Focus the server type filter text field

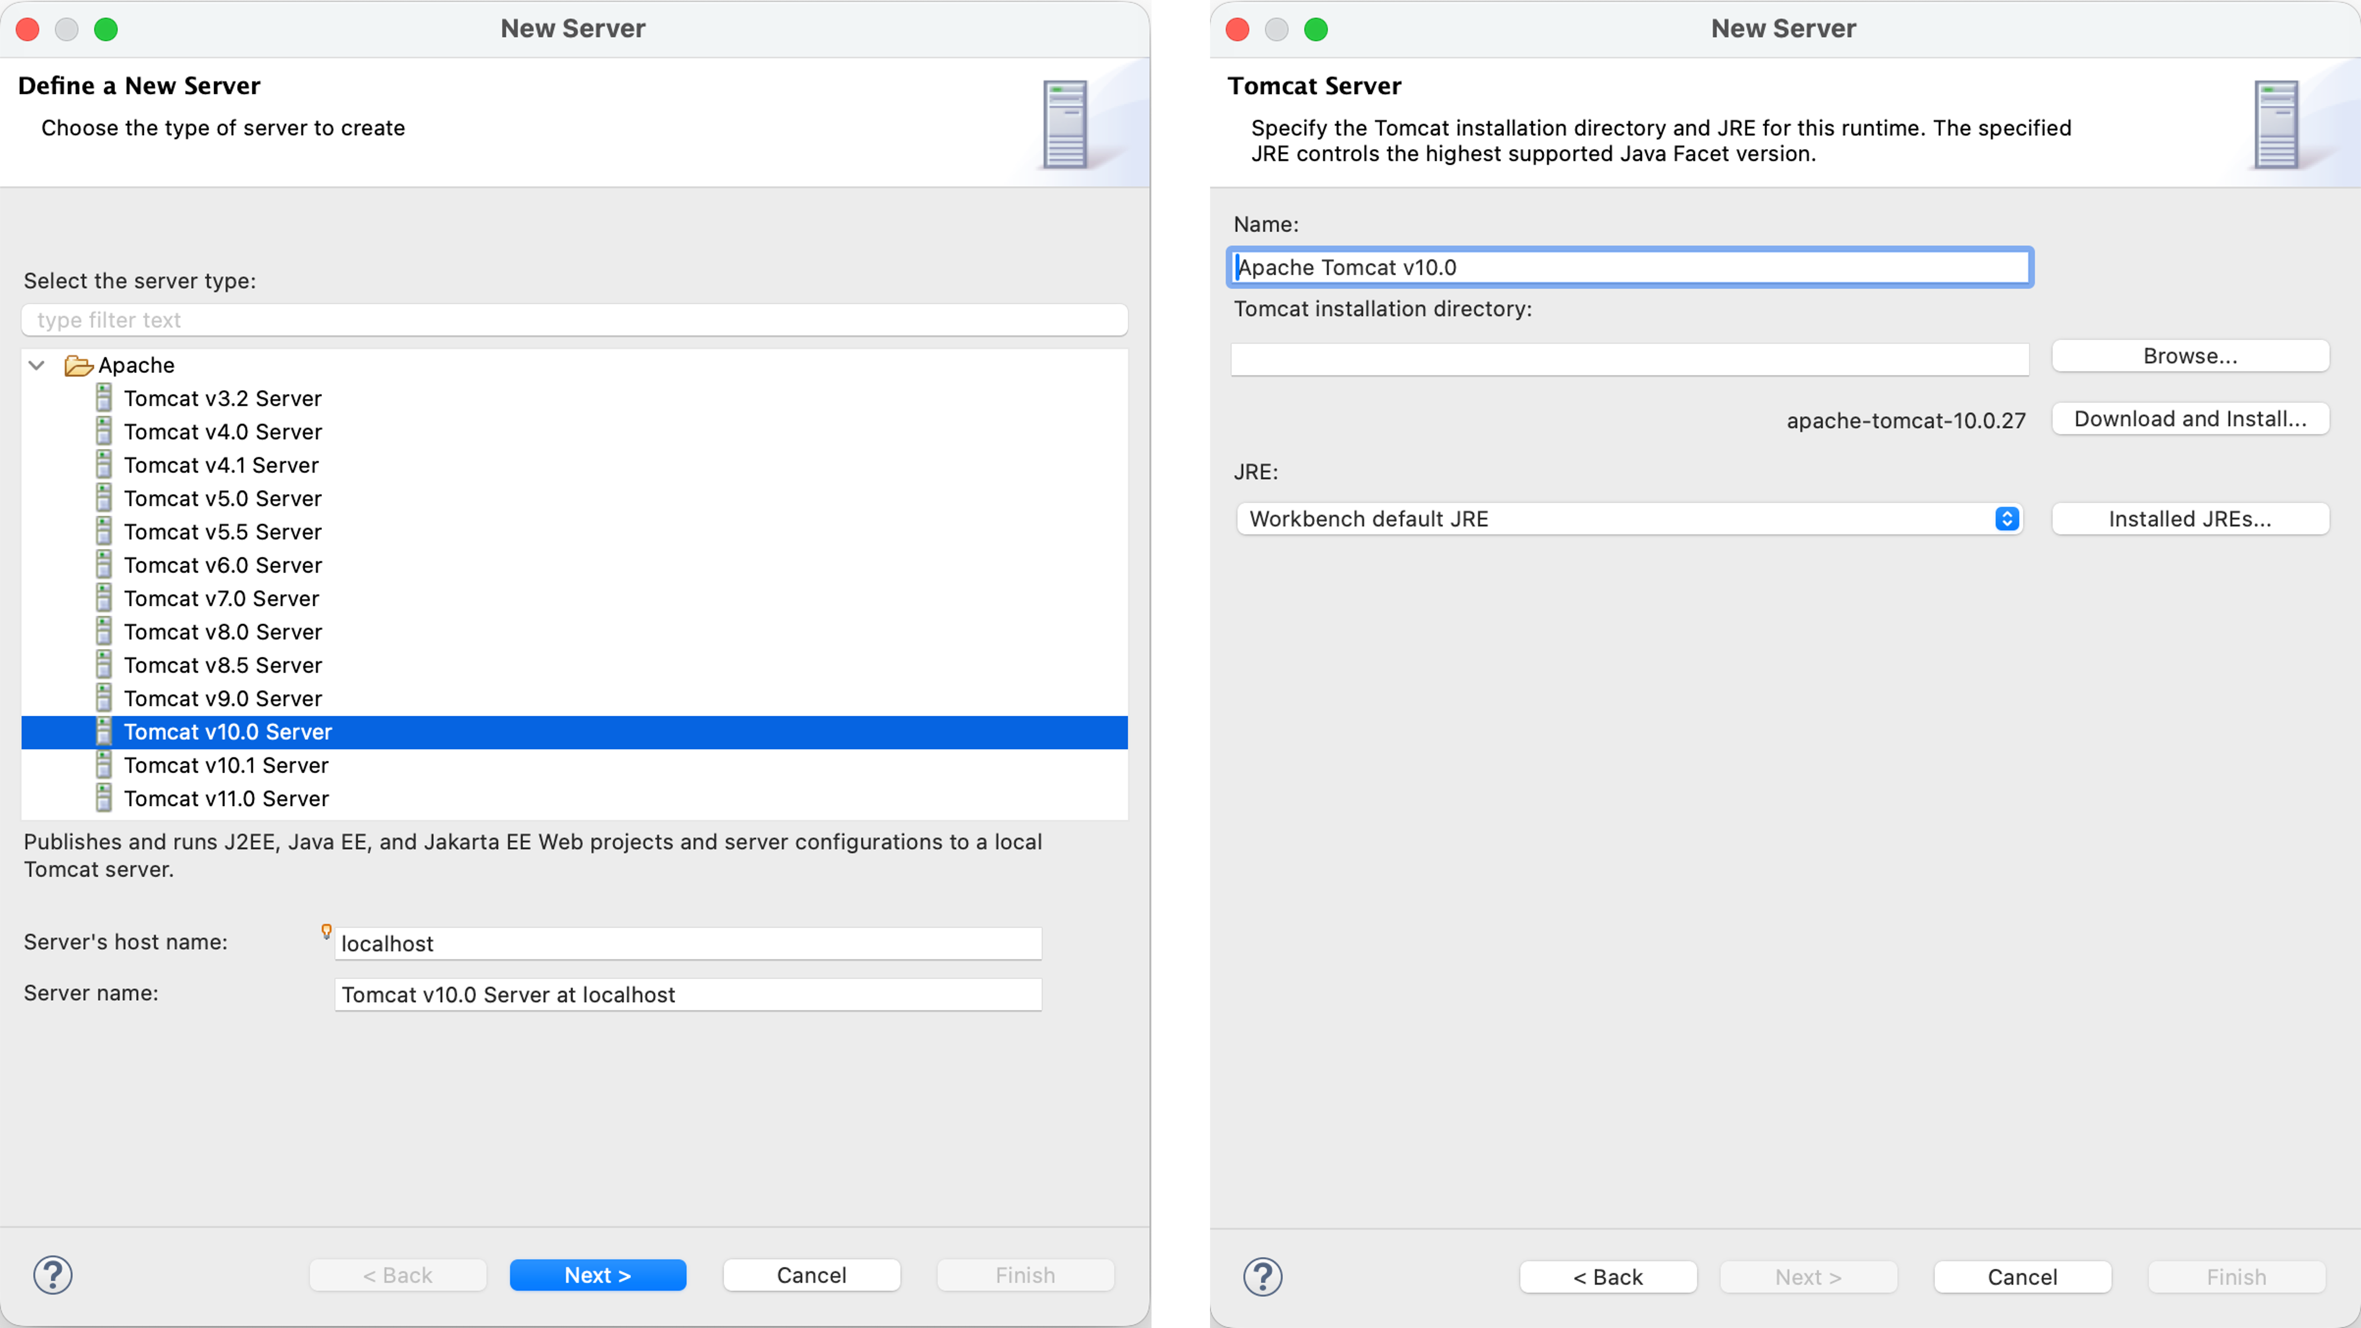pyautogui.click(x=574, y=320)
